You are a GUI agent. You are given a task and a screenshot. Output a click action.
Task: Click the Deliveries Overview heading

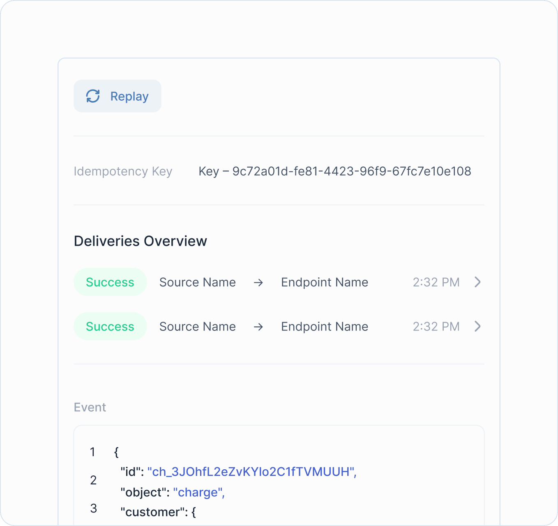[140, 241]
